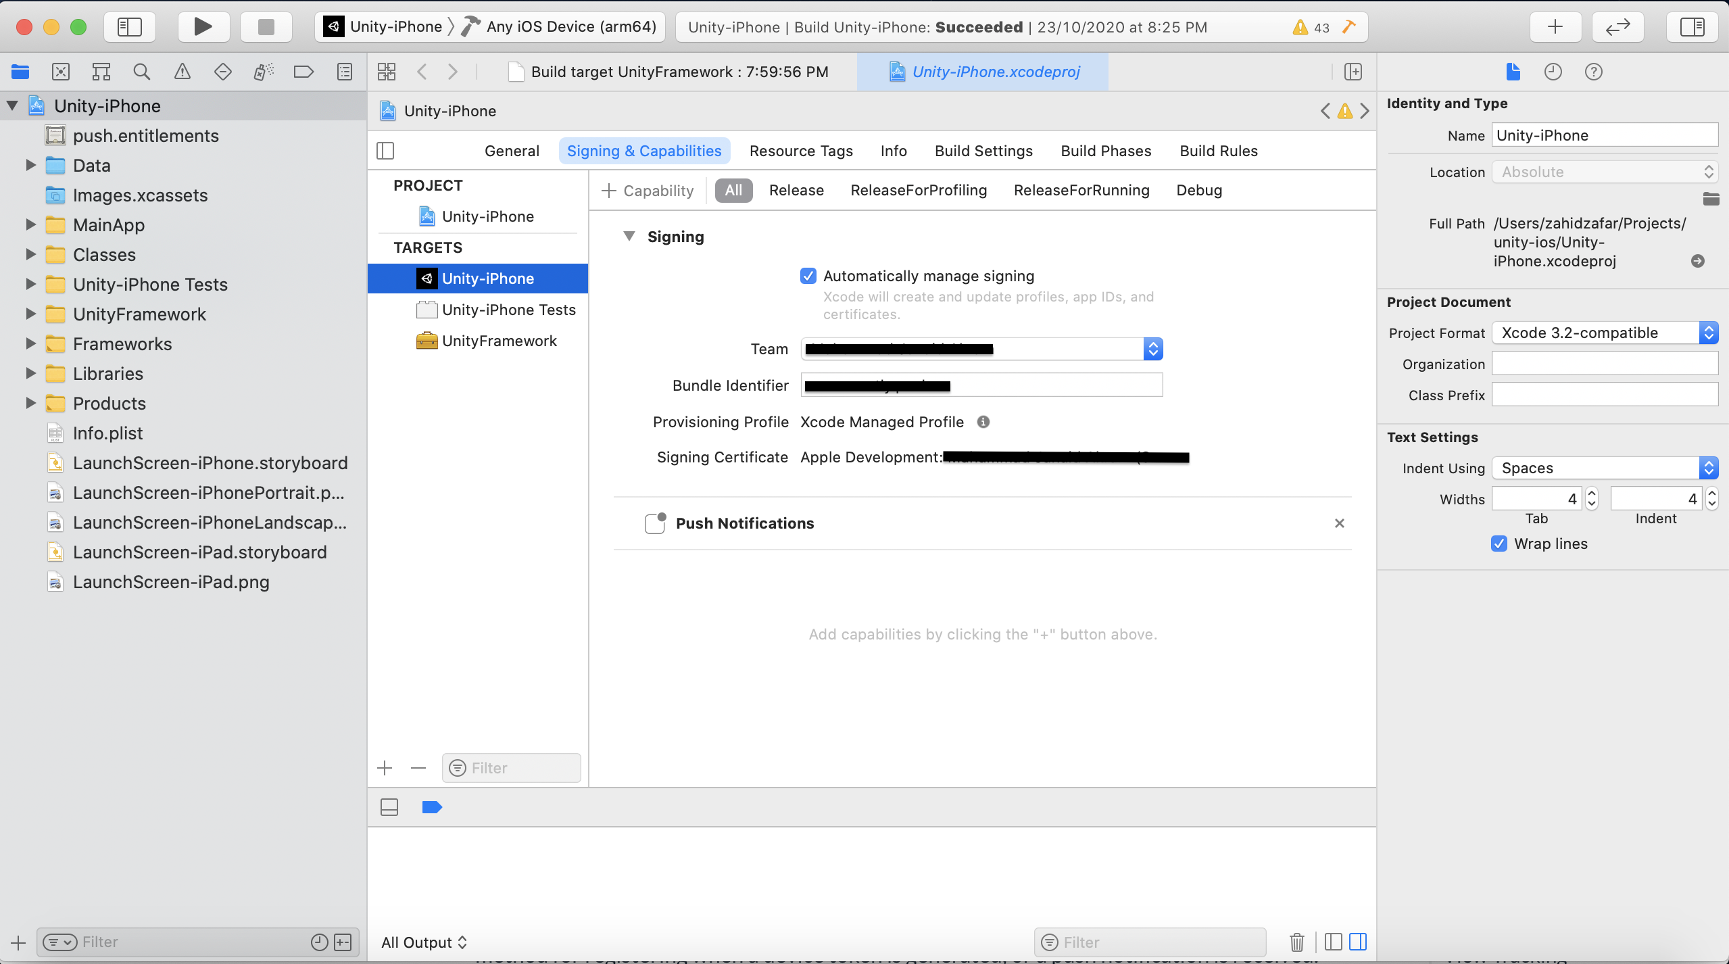Open the Library plus button
Viewport: 1729px width, 964px height.
coord(1555,27)
